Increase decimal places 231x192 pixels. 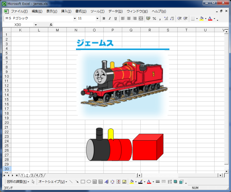point(166,19)
